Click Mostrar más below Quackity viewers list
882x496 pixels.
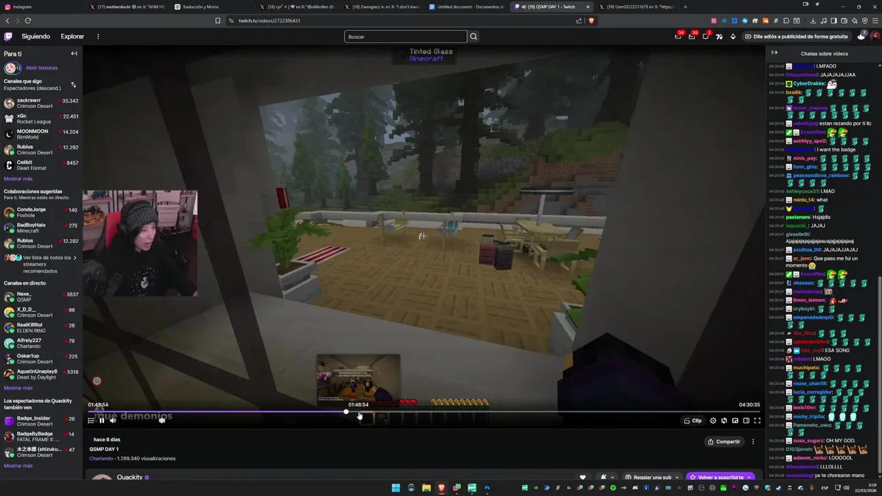coord(18,466)
